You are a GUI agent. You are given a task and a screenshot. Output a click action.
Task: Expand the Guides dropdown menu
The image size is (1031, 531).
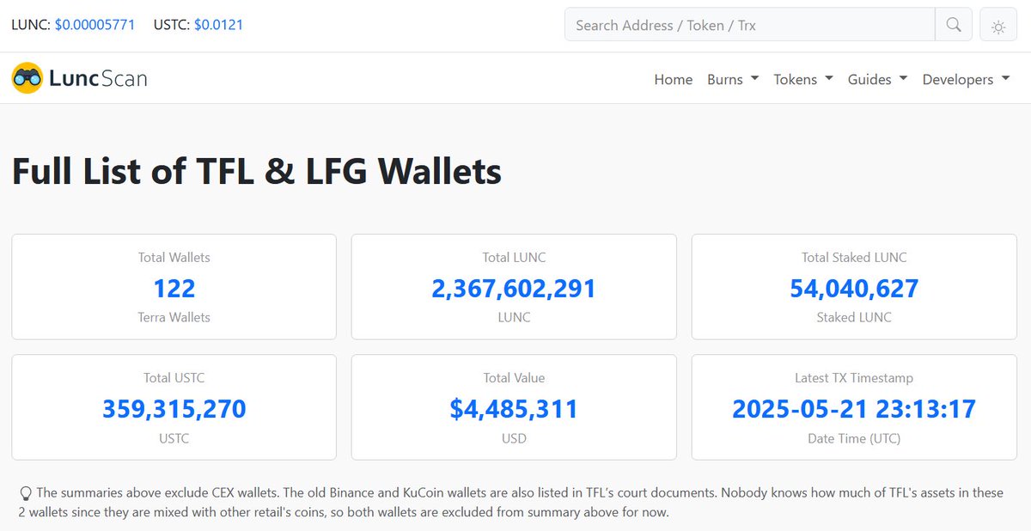coord(878,79)
